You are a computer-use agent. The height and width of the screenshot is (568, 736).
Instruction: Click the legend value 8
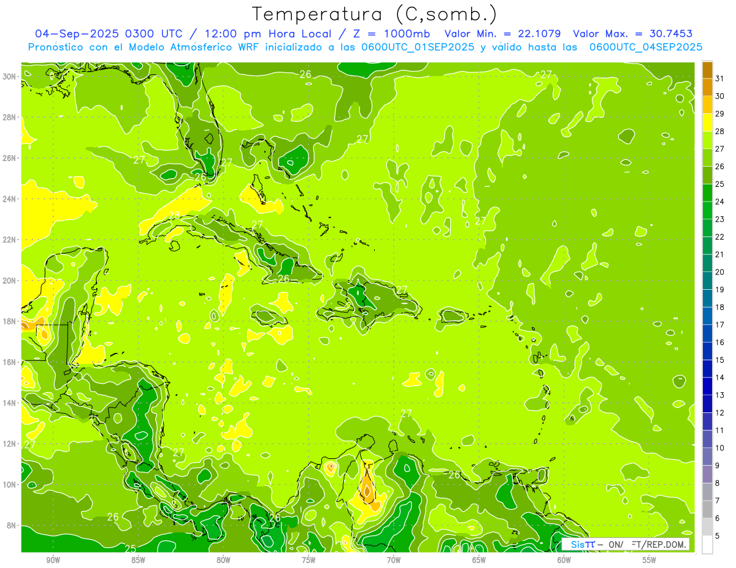pyautogui.click(x=718, y=483)
